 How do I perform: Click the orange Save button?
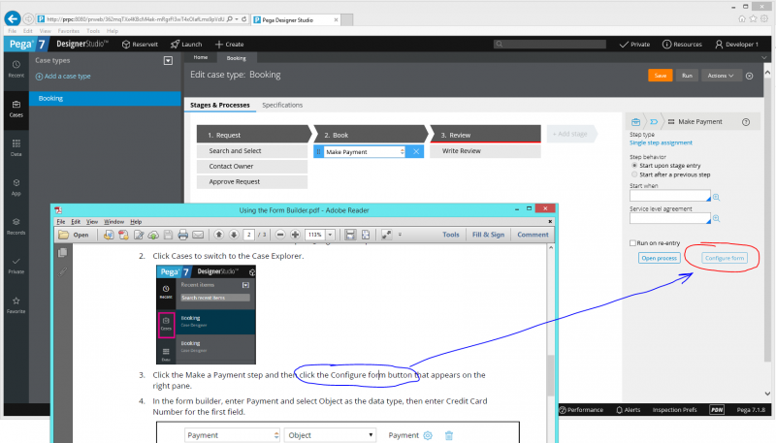point(661,76)
